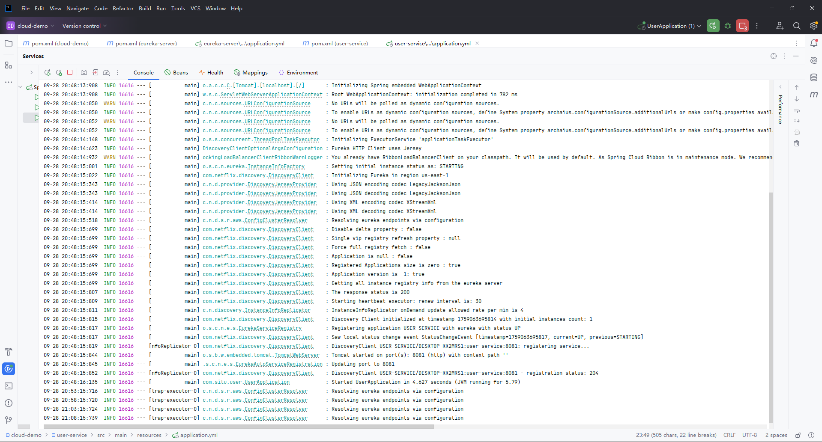Open the VCS menu

tap(195, 8)
